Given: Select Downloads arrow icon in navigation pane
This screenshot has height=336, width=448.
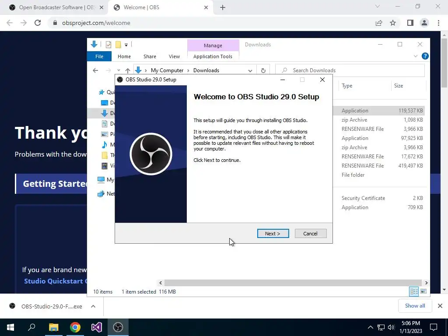Looking at the screenshot, I should click(105, 113).
